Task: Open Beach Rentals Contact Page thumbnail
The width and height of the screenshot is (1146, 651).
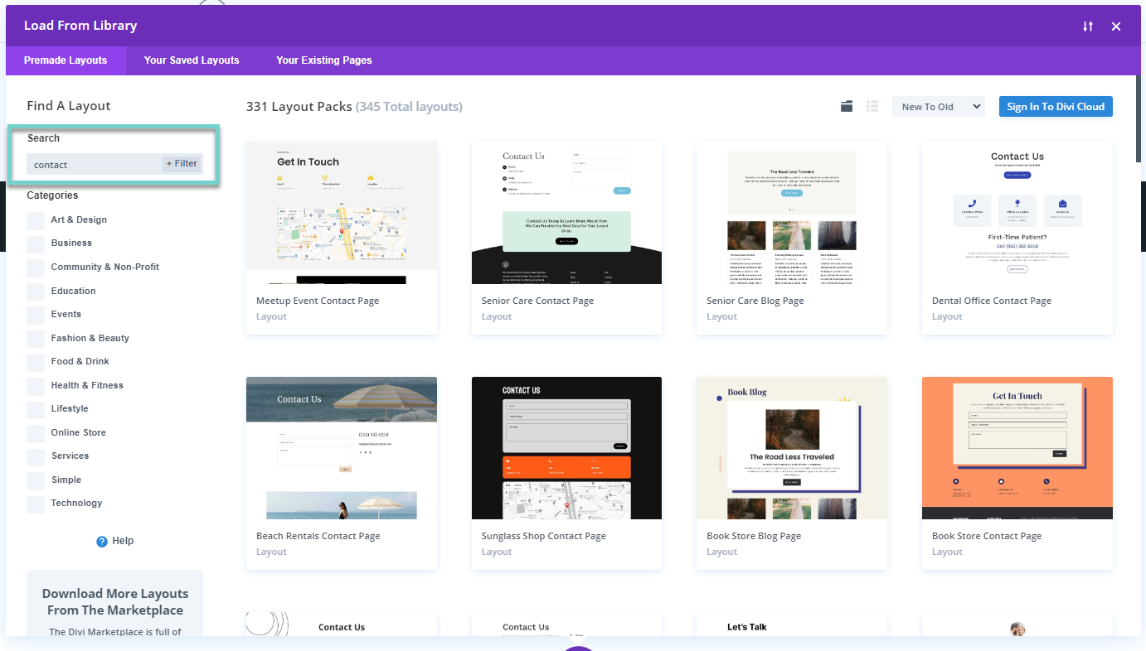Action: 342,448
